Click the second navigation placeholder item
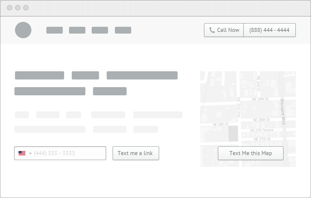Image resolution: width=311 pixels, height=198 pixels. (x=77, y=30)
